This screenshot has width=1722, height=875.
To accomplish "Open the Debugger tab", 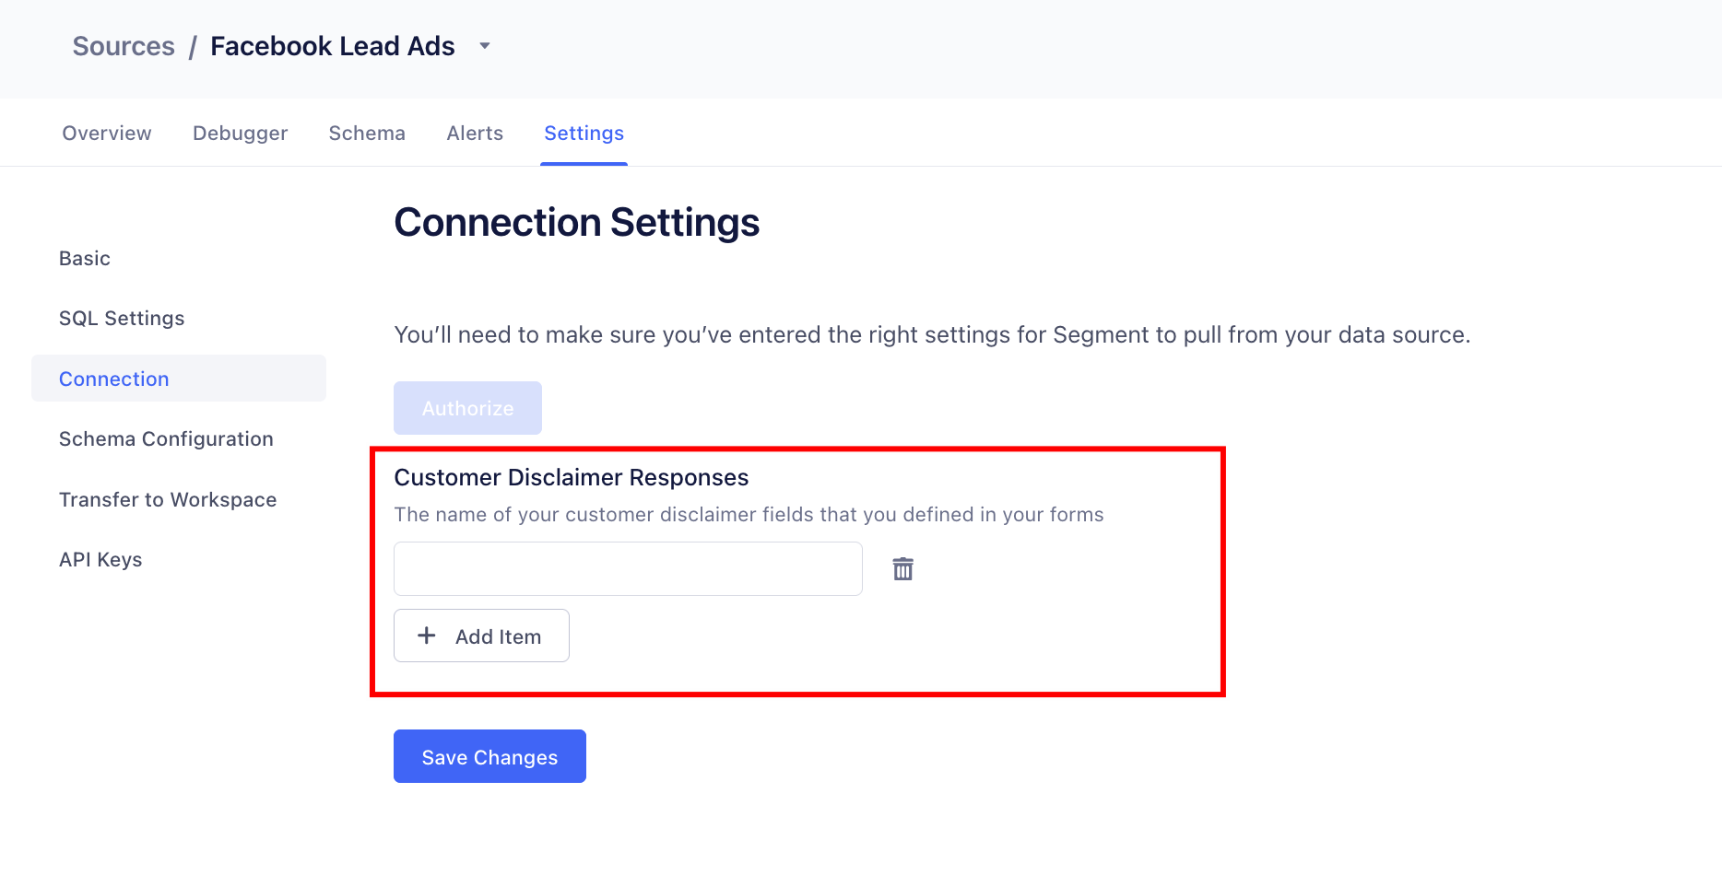I will (240, 133).
